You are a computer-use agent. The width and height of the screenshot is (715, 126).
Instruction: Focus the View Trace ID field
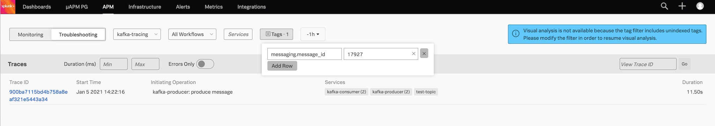648,64
